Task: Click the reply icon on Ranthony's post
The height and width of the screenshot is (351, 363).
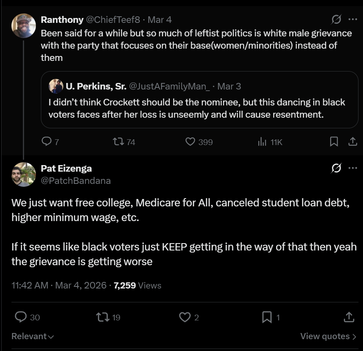Action: (x=47, y=142)
